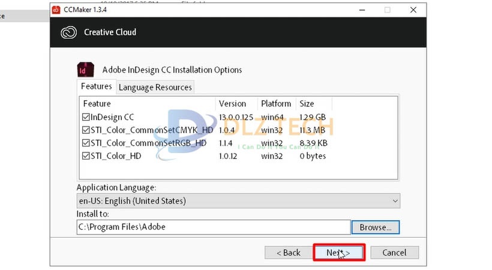Viewport: 492px width, 270px height.
Task: Click the Creative Cloud logo icon
Action: point(69,32)
